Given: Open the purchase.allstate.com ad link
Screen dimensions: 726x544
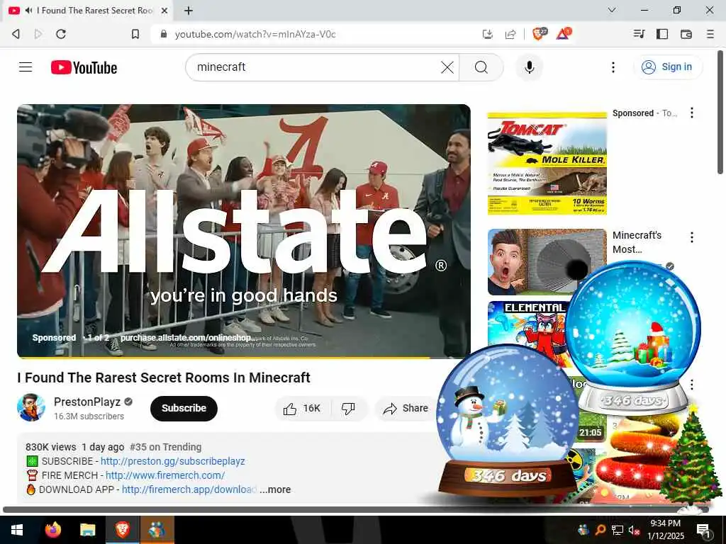Looking at the screenshot, I should (187, 338).
